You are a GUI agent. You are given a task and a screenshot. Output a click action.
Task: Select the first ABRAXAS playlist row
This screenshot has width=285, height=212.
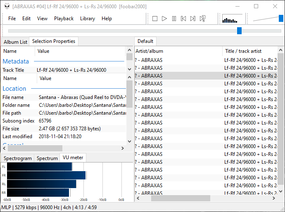pyautogui.click(x=206, y=60)
